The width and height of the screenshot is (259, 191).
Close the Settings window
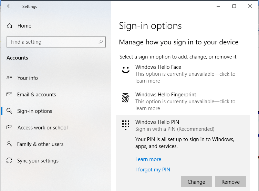(x=250, y=6)
